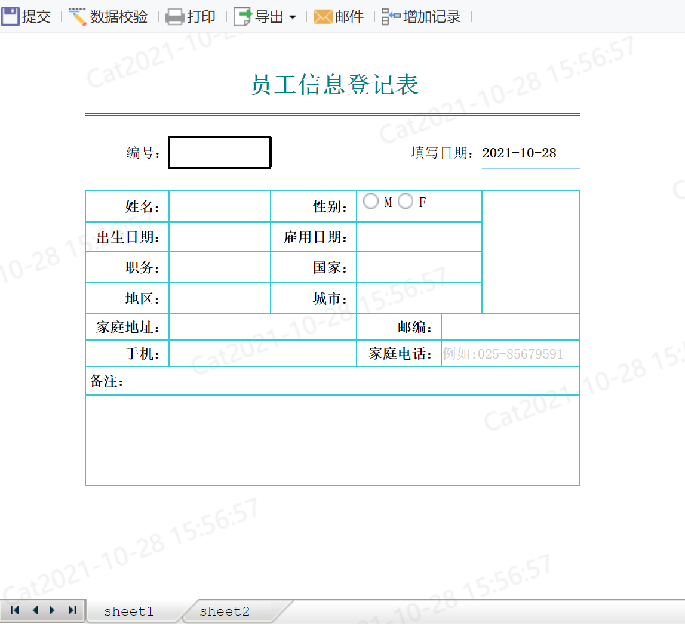The width and height of the screenshot is (685, 624).
Task: Go to first sheet navigation arrow
Action: (15, 610)
